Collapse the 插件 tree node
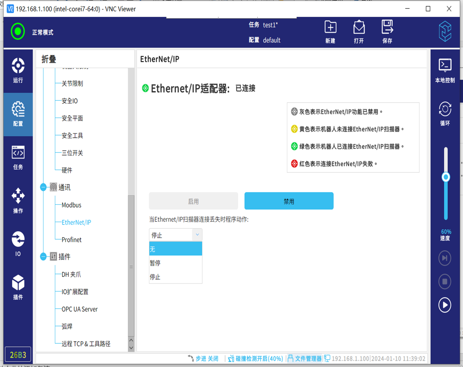The image size is (463, 367). pos(43,257)
